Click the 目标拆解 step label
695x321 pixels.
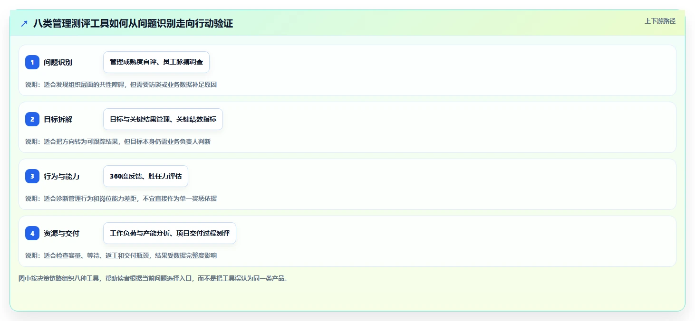coord(58,119)
